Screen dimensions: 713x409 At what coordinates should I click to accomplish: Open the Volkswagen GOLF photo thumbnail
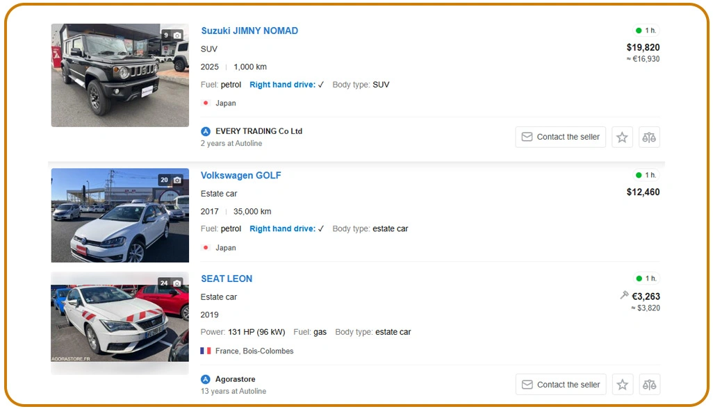point(120,215)
